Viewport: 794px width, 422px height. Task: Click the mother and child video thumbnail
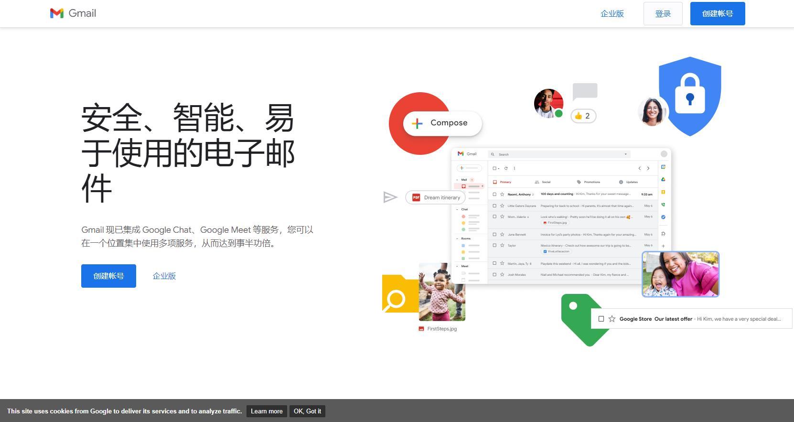[680, 274]
